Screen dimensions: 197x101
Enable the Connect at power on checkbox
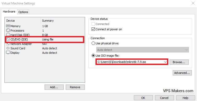[93, 29]
